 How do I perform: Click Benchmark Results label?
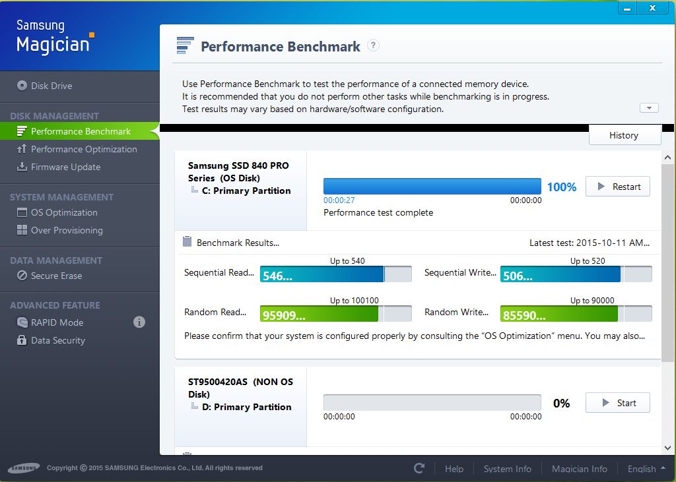pyautogui.click(x=238, y=243)
